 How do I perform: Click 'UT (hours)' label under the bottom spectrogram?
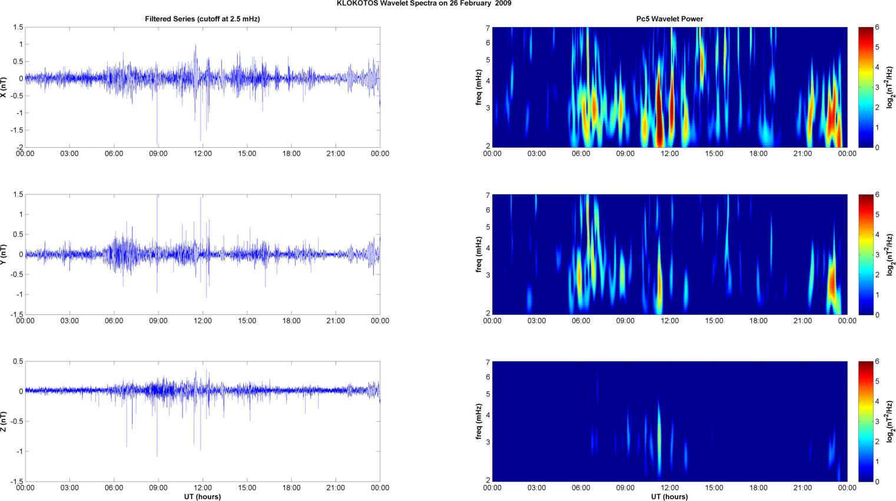click(669, 497)
